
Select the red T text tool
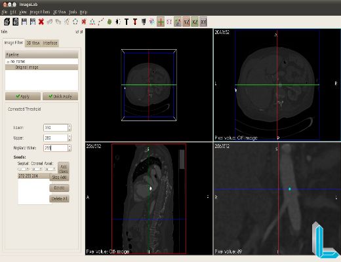tap(135, 22)
